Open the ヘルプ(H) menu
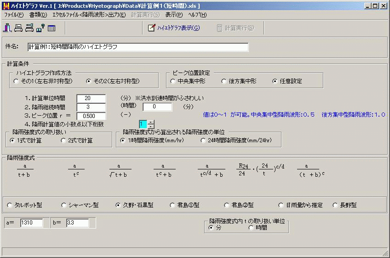This screenshot has height=258, width=390. coord(197,15)
